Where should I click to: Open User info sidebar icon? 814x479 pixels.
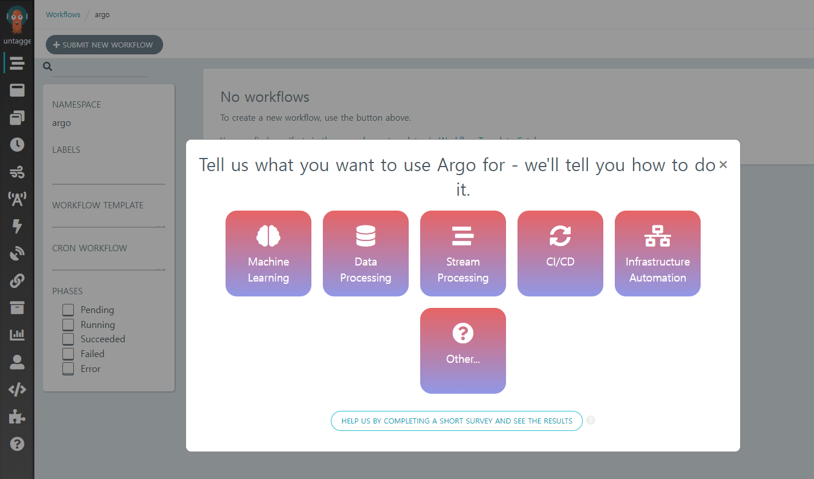pos(17,362)
